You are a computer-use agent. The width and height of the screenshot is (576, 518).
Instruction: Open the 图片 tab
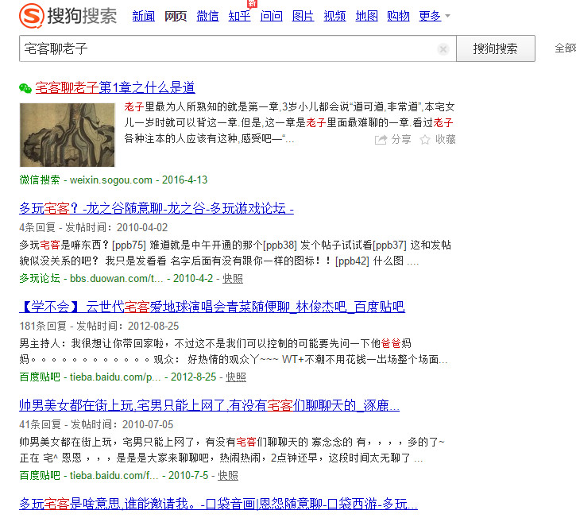(303, 16)
